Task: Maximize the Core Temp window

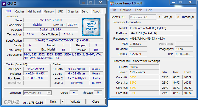Action: tap(180, 2)
